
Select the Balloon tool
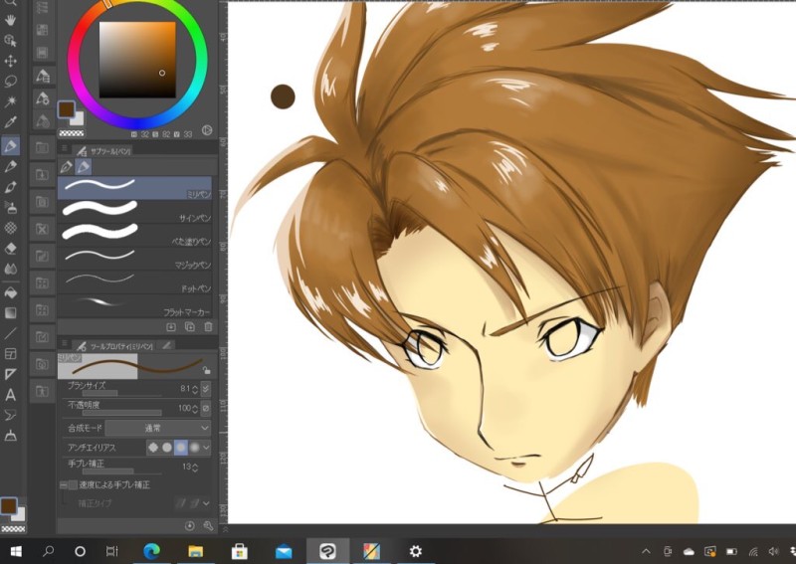click(x=10, y=416)
